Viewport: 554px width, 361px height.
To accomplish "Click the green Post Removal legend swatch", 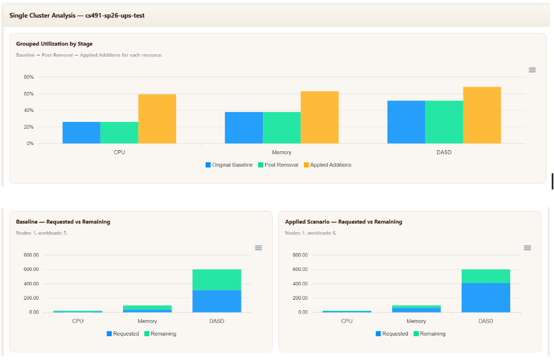I will click(x=261, y=165).
